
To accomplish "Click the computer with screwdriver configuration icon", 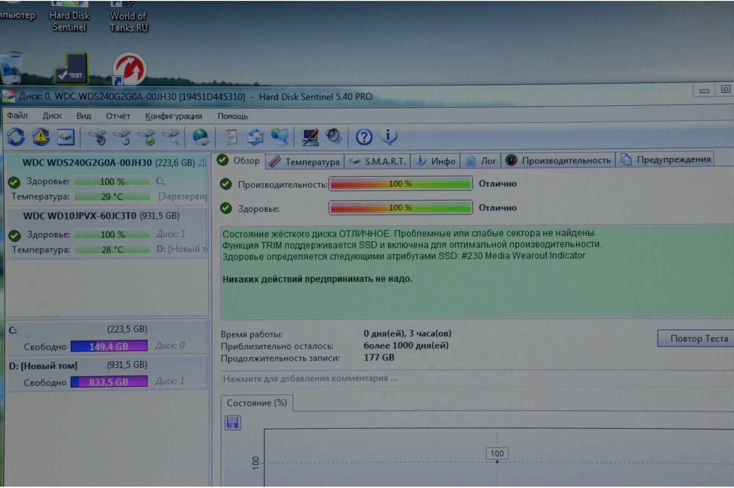I will point(310,136).
